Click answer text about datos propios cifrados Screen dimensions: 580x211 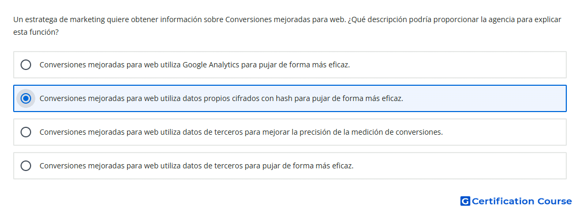221,98
